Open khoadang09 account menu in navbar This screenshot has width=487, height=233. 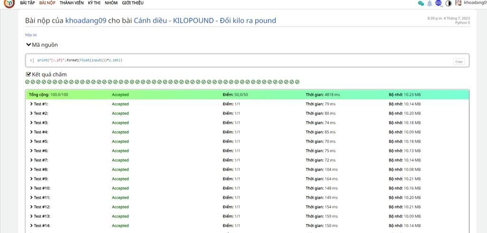coord(475,3)
